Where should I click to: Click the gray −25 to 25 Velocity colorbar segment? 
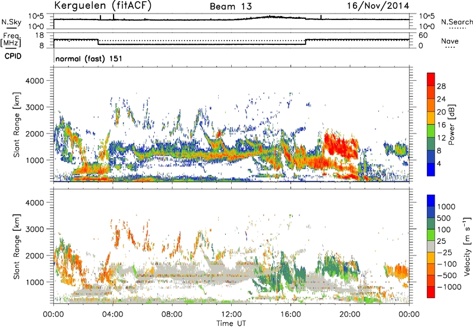(x=431, y=247)
